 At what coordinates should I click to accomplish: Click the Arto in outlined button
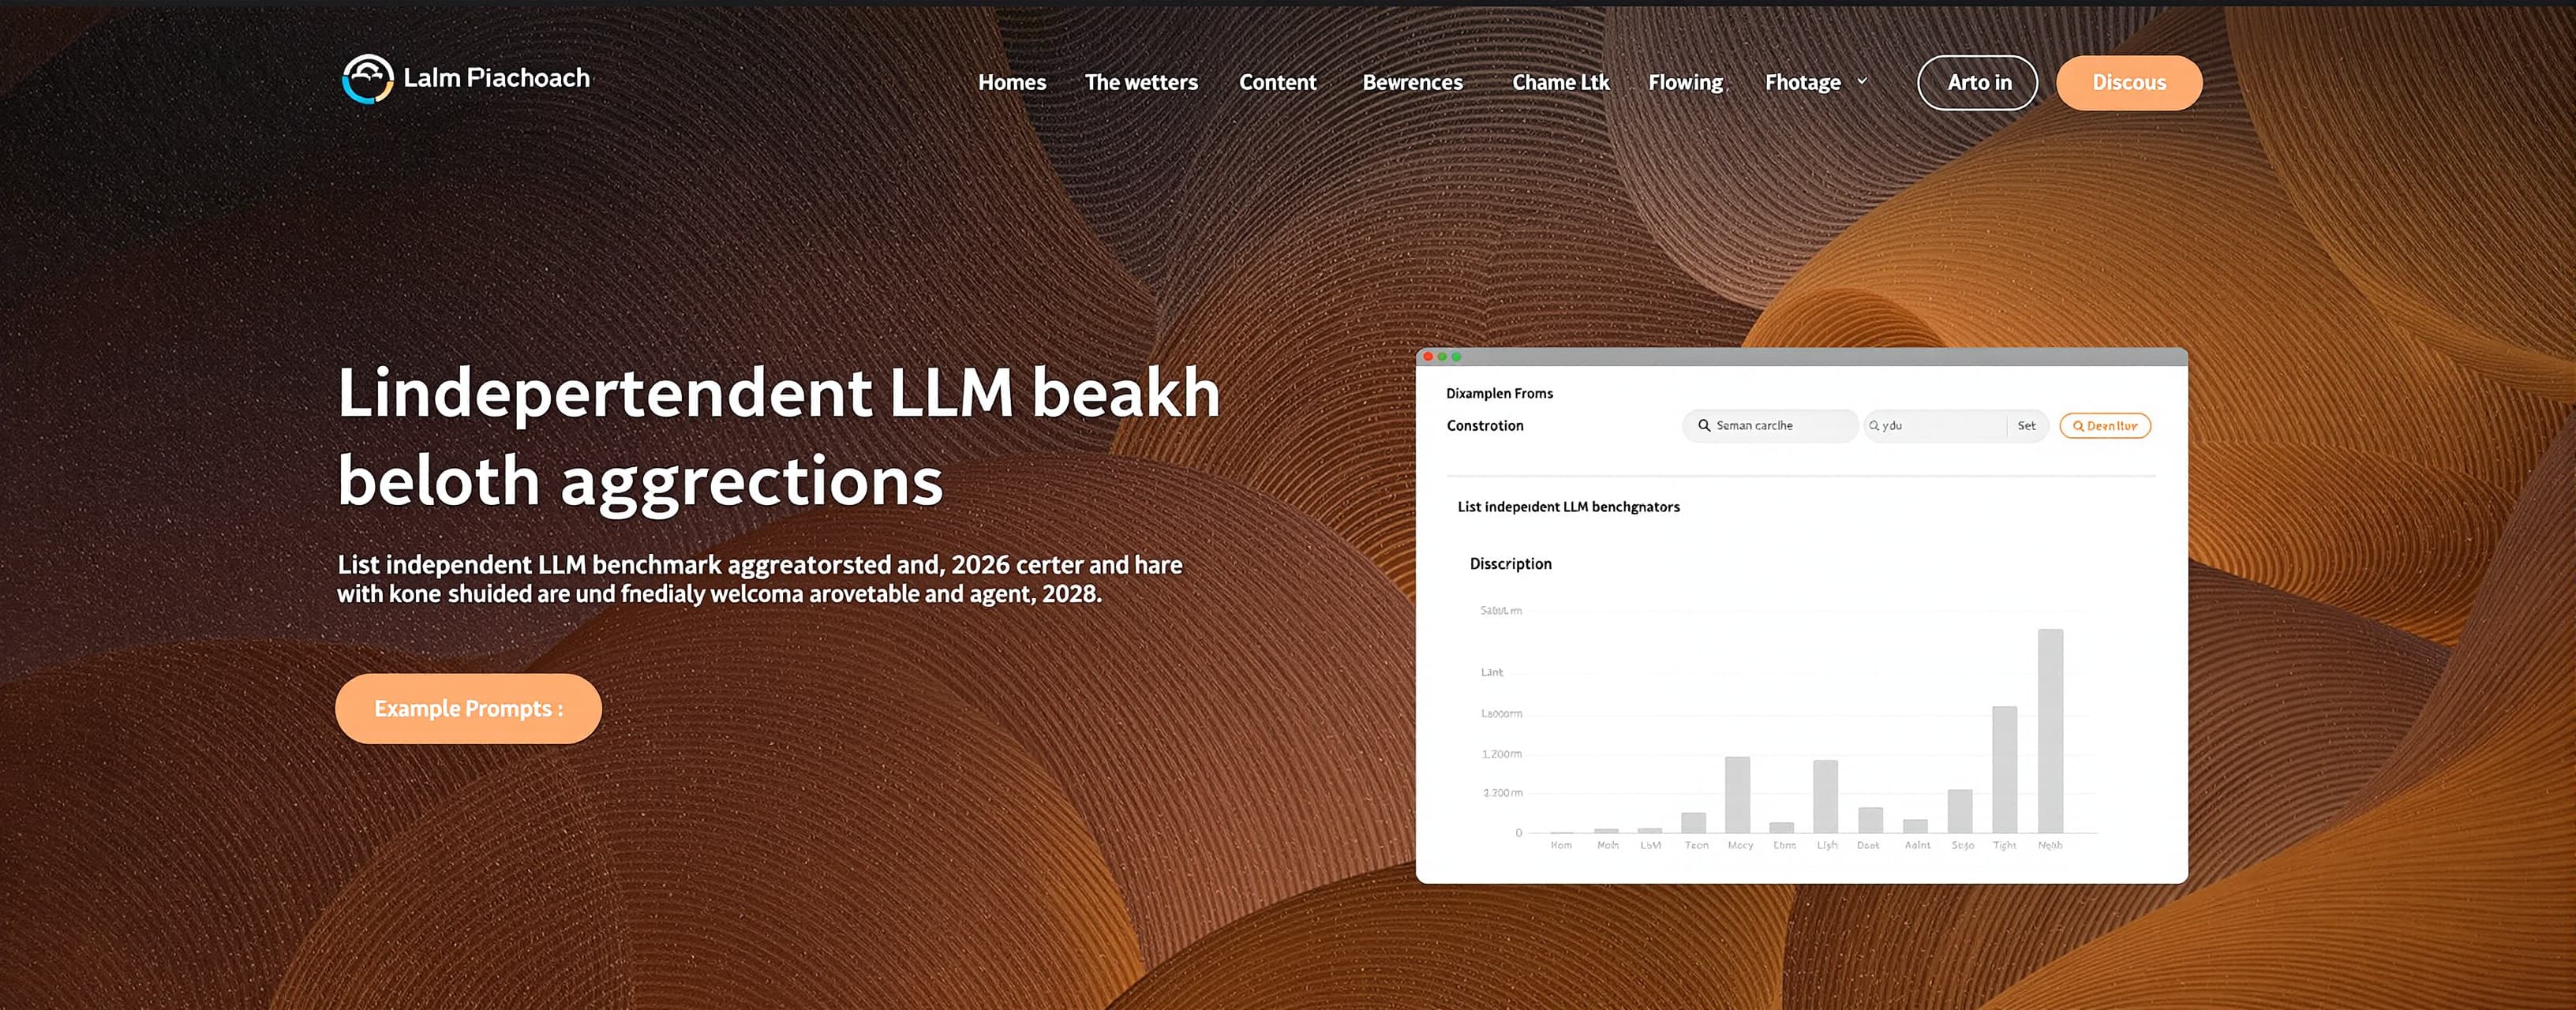(1977, 83)
